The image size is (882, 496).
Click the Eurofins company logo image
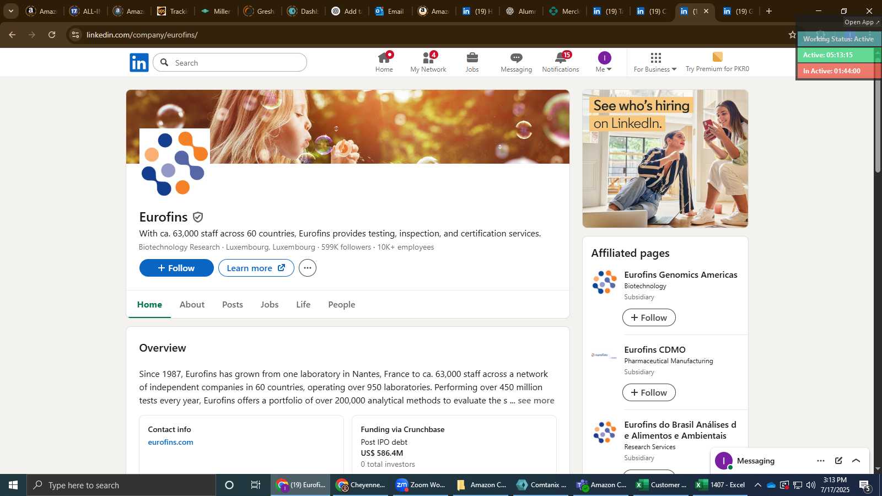175,164
